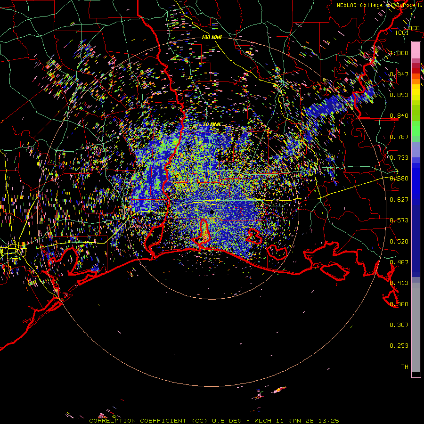Click the 11 JAN 26 date text
424x424 pixels.
295,421
